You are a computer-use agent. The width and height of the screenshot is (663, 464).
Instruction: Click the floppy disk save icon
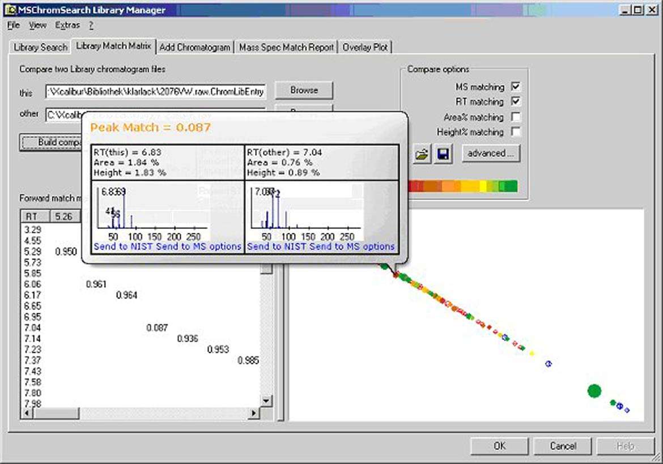pos(443,154)
